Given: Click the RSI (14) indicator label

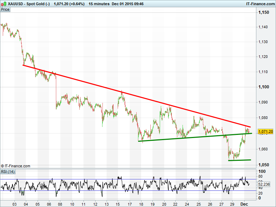Looking at the screenshot, I should tap(8, 171).
